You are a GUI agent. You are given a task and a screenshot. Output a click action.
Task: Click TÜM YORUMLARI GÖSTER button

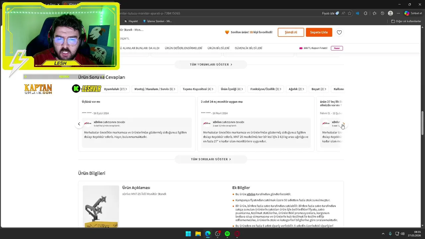[211, 64]
